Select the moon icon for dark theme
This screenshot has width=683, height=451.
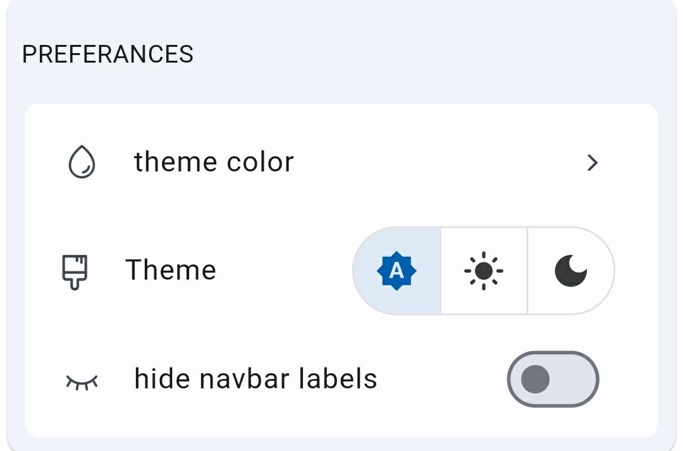570,270
